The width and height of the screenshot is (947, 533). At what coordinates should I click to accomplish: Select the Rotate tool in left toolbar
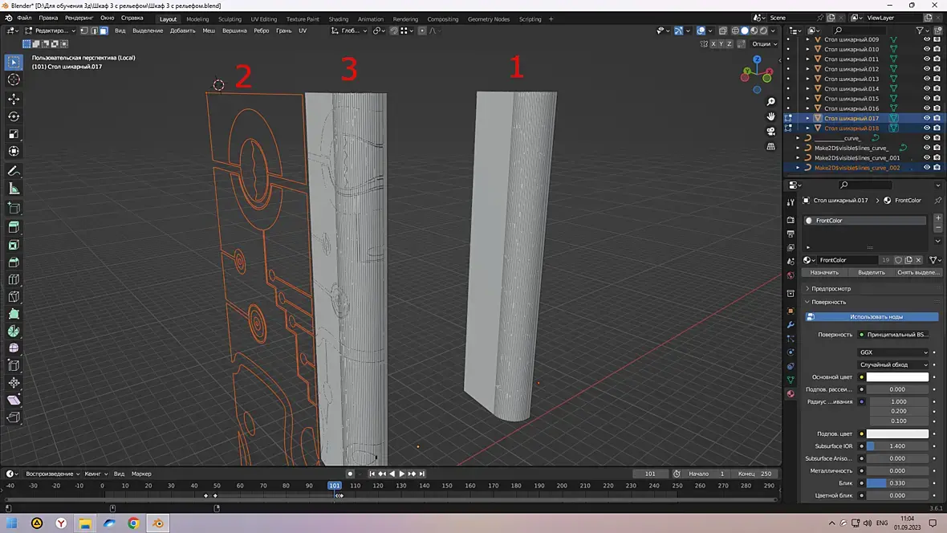[14, 116]
